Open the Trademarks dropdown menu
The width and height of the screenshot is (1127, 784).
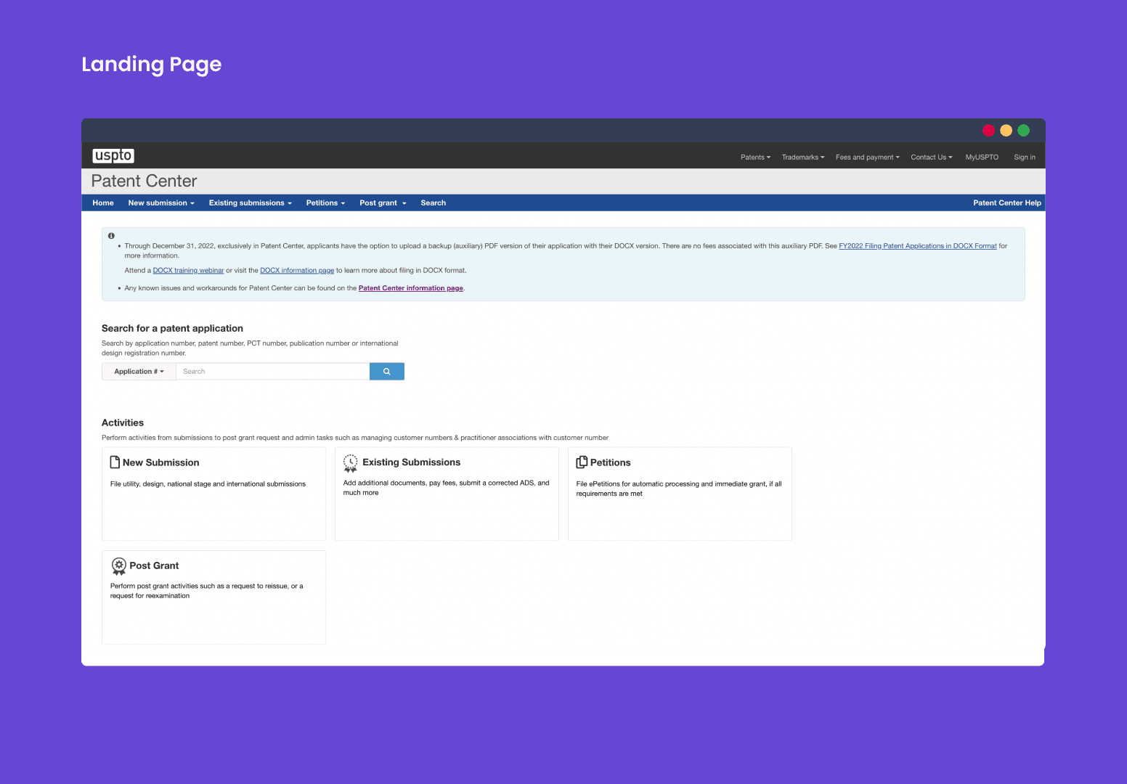pos(803,158)
